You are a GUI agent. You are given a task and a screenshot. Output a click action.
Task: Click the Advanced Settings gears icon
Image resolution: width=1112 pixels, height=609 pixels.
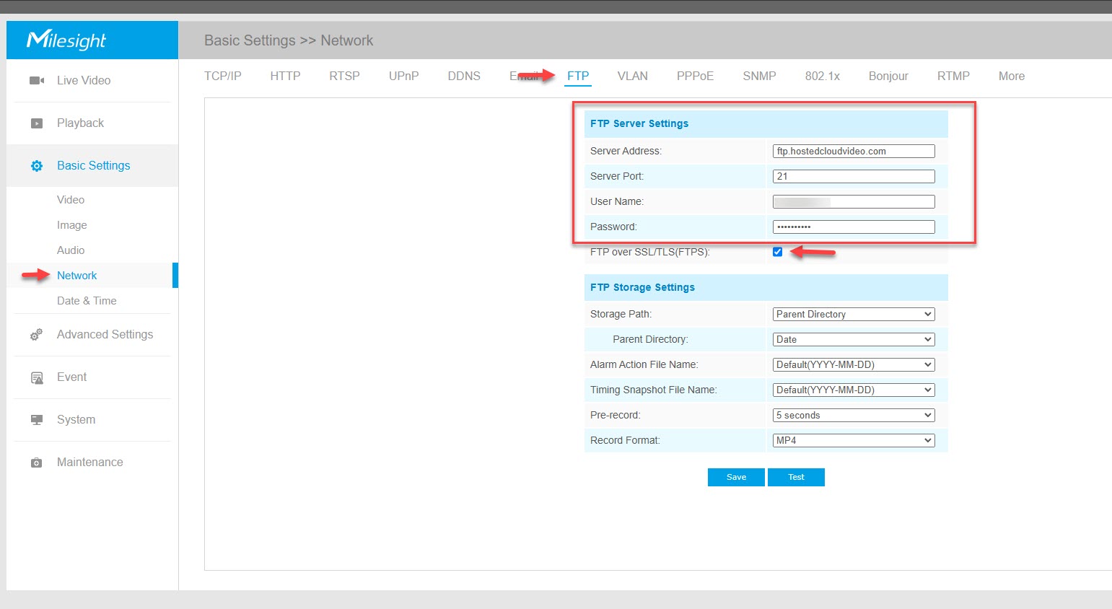tap(36, 335)
